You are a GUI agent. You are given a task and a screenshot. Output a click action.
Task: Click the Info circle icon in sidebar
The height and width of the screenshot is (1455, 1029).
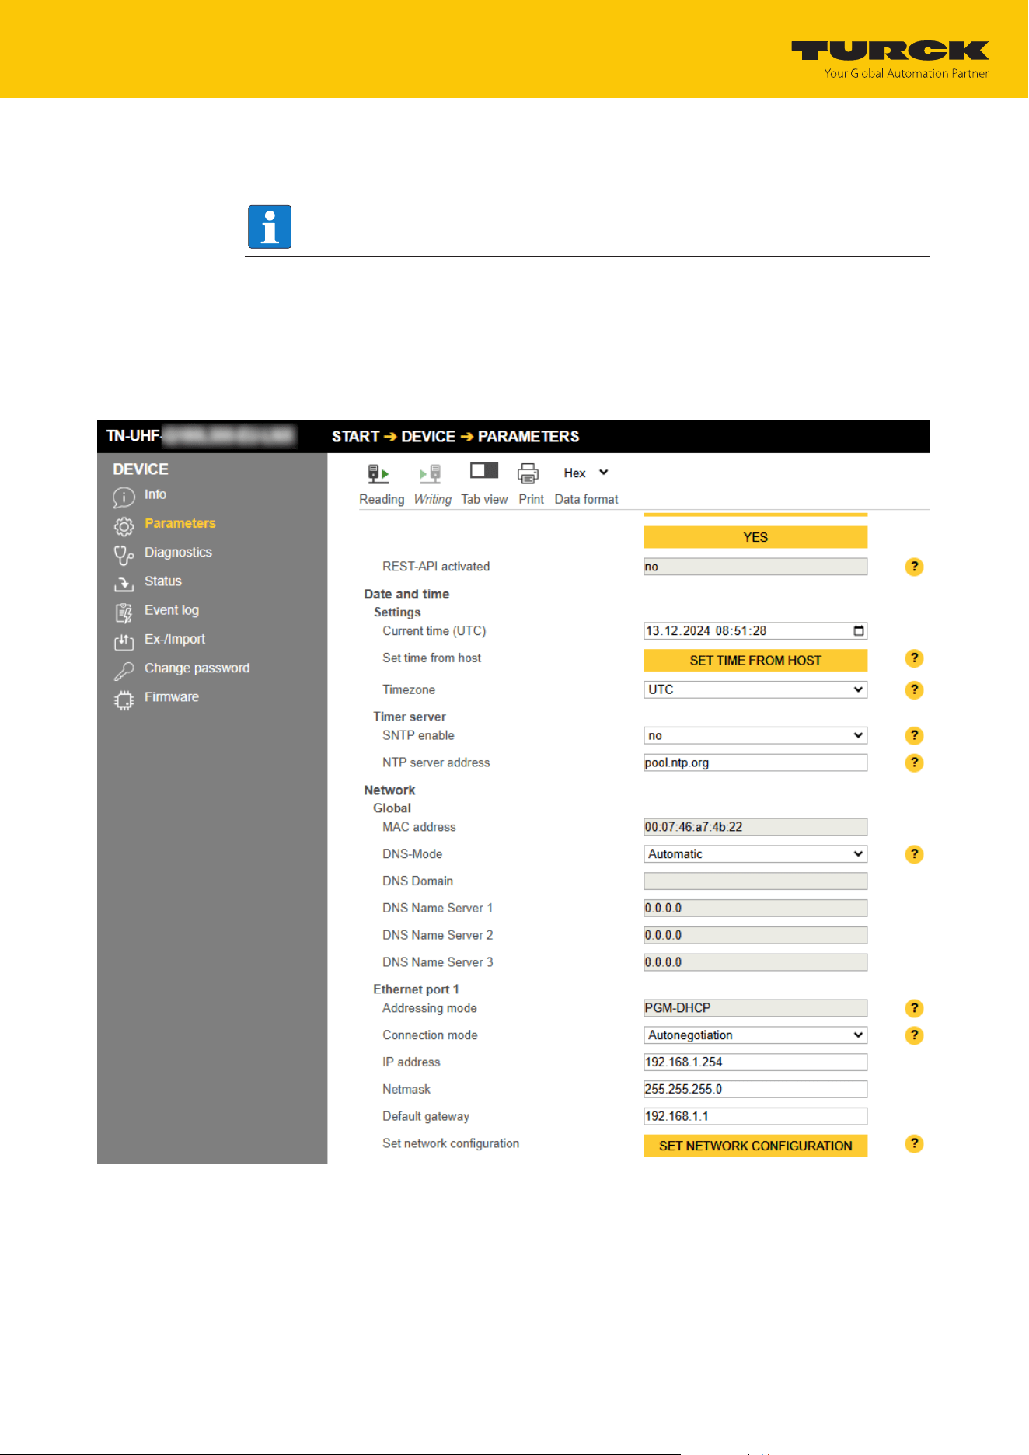(x=124, y=497)
